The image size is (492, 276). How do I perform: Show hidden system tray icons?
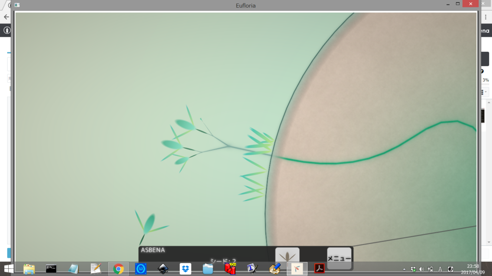click(404, 269)
